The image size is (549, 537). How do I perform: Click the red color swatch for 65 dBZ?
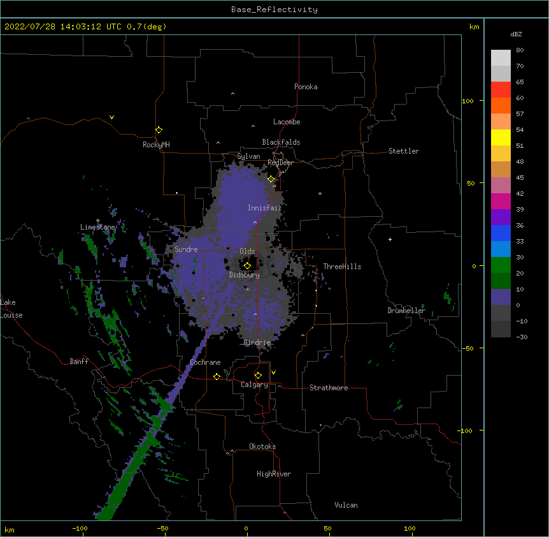click(501, 90)
